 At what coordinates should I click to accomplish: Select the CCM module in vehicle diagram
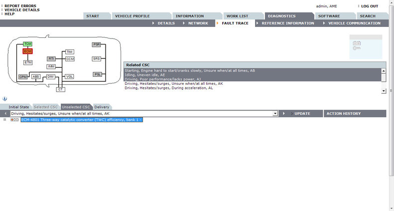pos(70,59)
